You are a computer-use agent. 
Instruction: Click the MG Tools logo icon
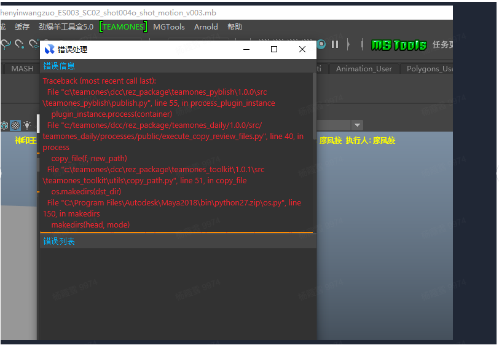(398, 45)
